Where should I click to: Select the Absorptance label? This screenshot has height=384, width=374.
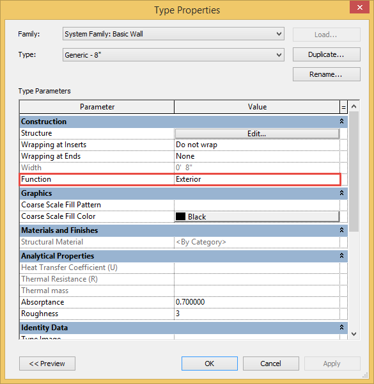pyautogui.click(x=43, y=302)
